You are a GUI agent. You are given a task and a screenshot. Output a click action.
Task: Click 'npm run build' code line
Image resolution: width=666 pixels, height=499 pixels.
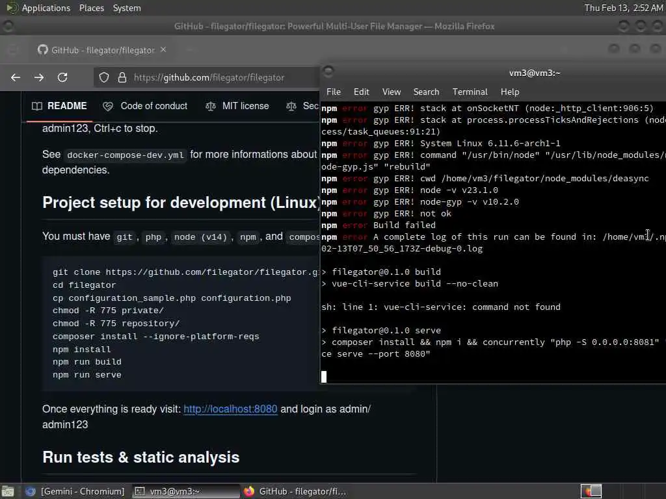tap(87, 362)
